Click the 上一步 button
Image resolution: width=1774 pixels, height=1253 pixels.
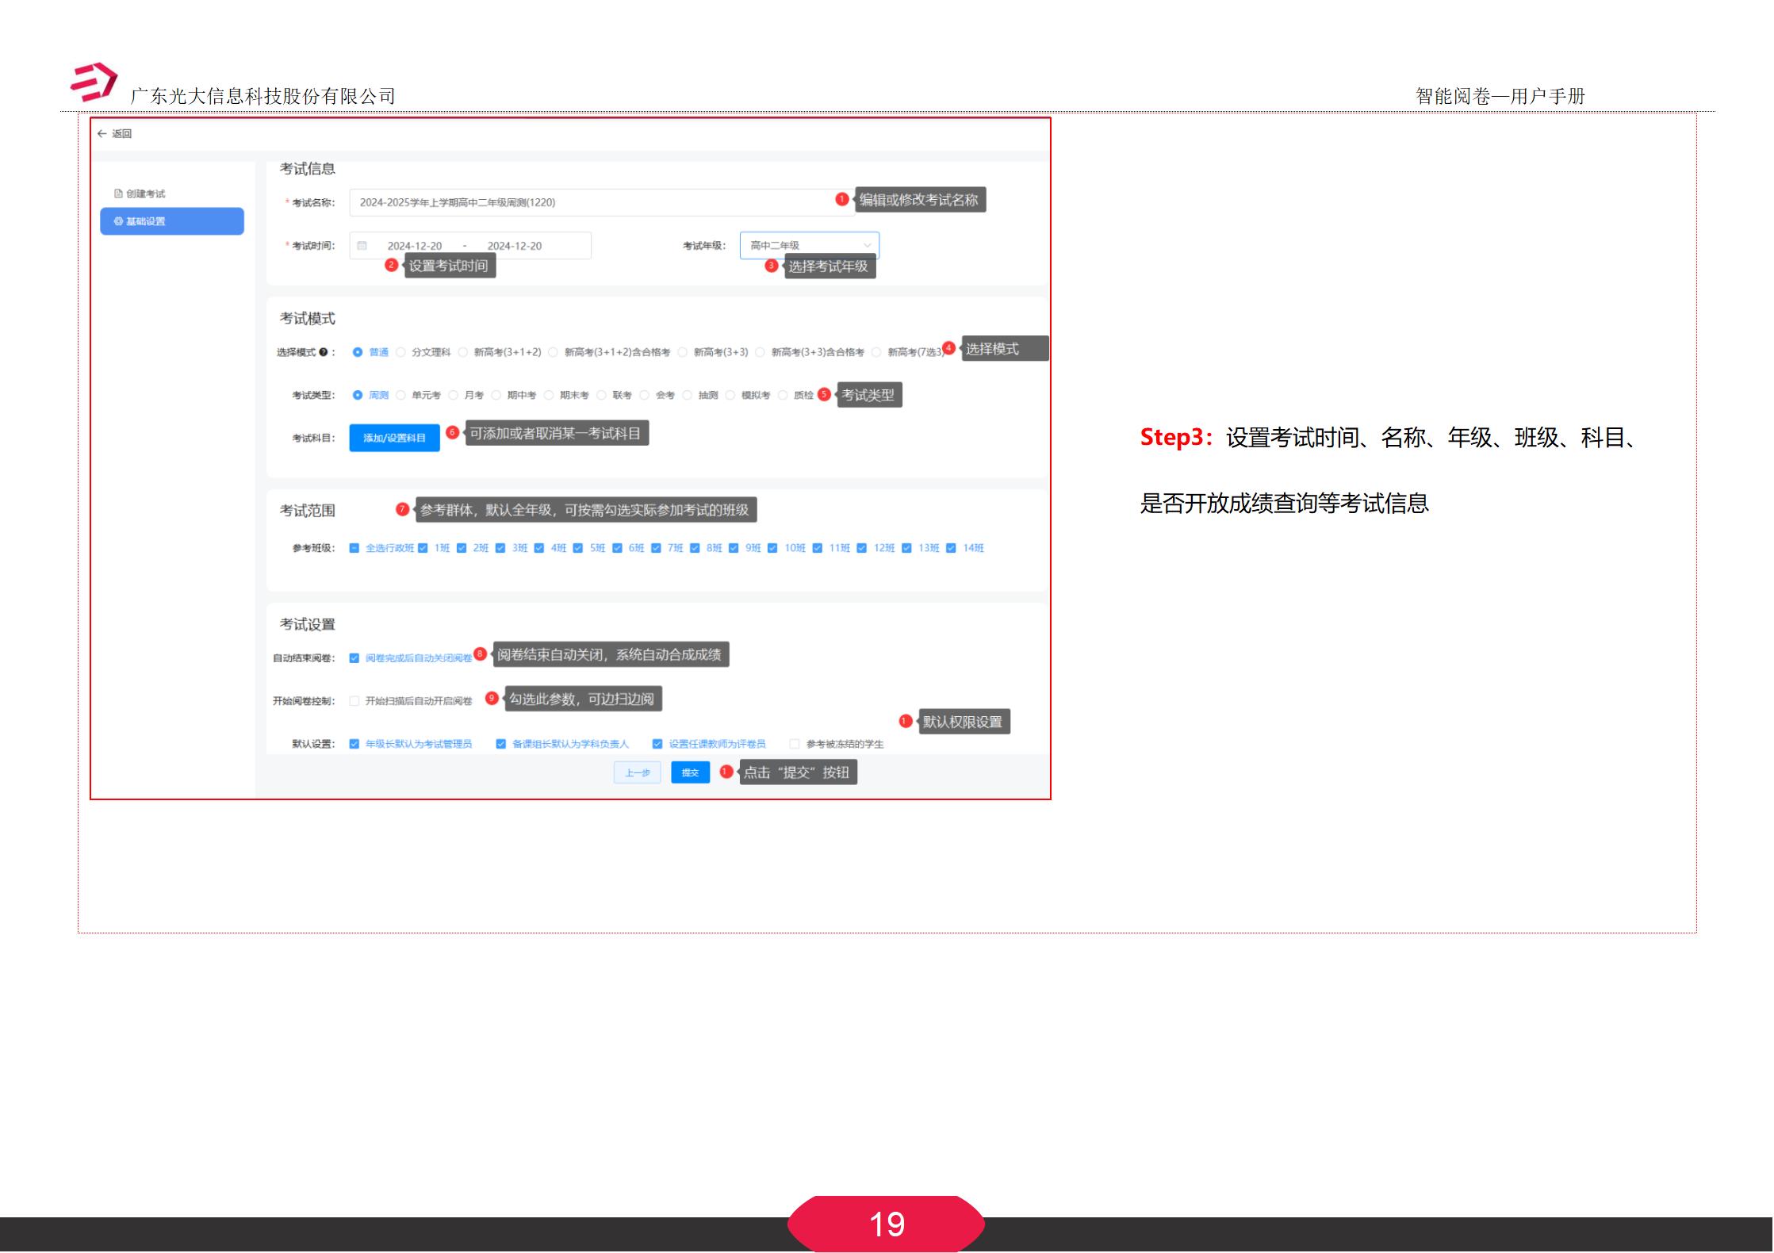click(637, 772)
